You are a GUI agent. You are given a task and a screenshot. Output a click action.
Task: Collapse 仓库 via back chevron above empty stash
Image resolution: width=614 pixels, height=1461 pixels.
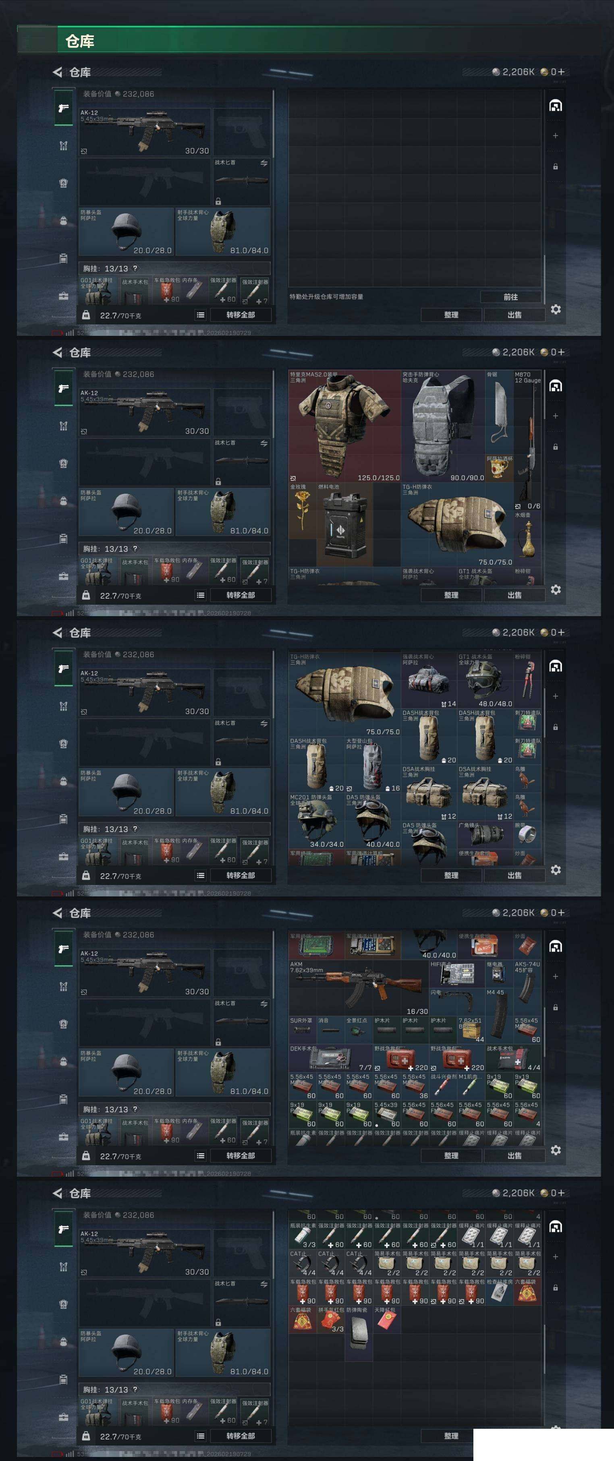click(57, 72)
